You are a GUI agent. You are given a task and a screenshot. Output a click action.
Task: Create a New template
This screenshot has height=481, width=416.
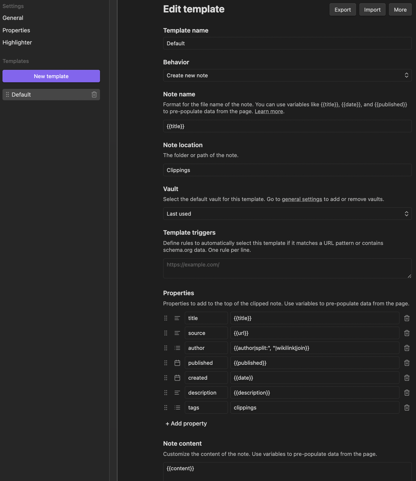51,76
